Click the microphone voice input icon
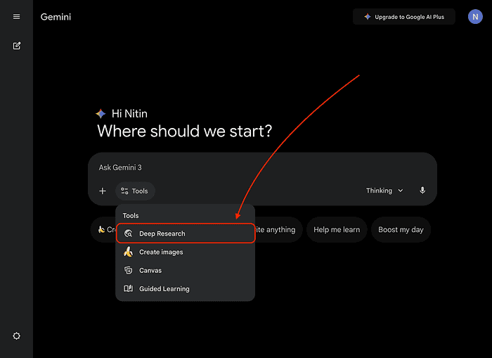The width and height of the screenshot is (492, 358). pyautogui.click(x=422, y=191)
